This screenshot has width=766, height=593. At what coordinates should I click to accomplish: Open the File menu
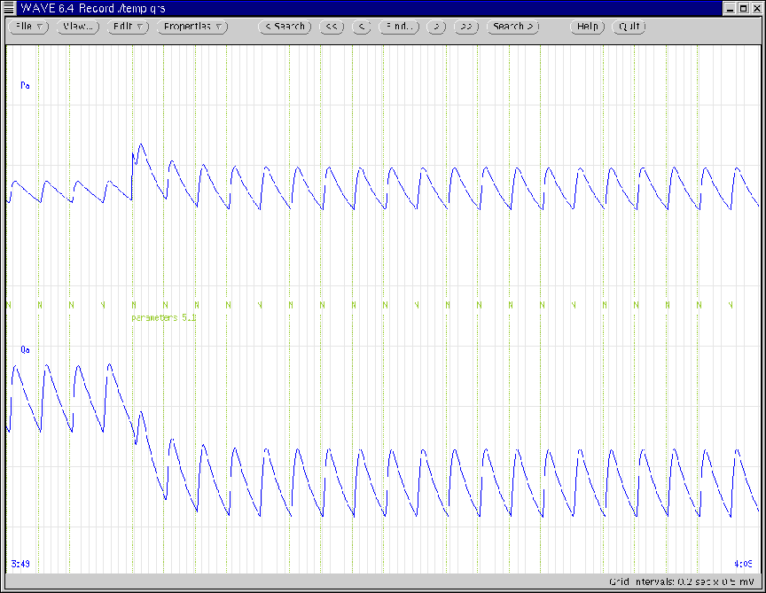pos(29,27)
